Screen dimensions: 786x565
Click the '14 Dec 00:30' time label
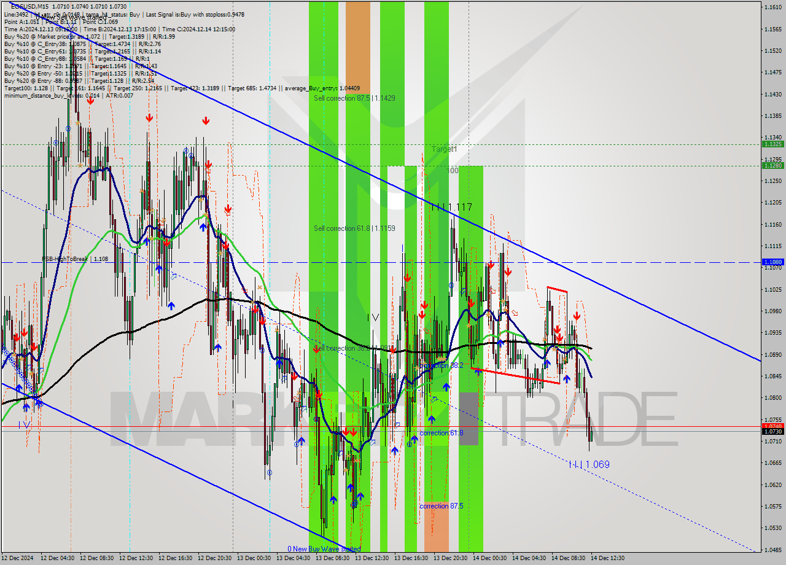(490, 558)
